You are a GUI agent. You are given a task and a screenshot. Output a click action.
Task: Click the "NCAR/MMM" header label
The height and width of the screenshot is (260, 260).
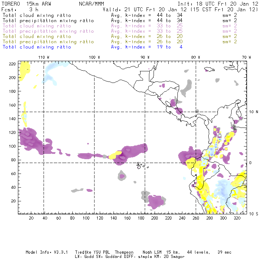point(91,4)
